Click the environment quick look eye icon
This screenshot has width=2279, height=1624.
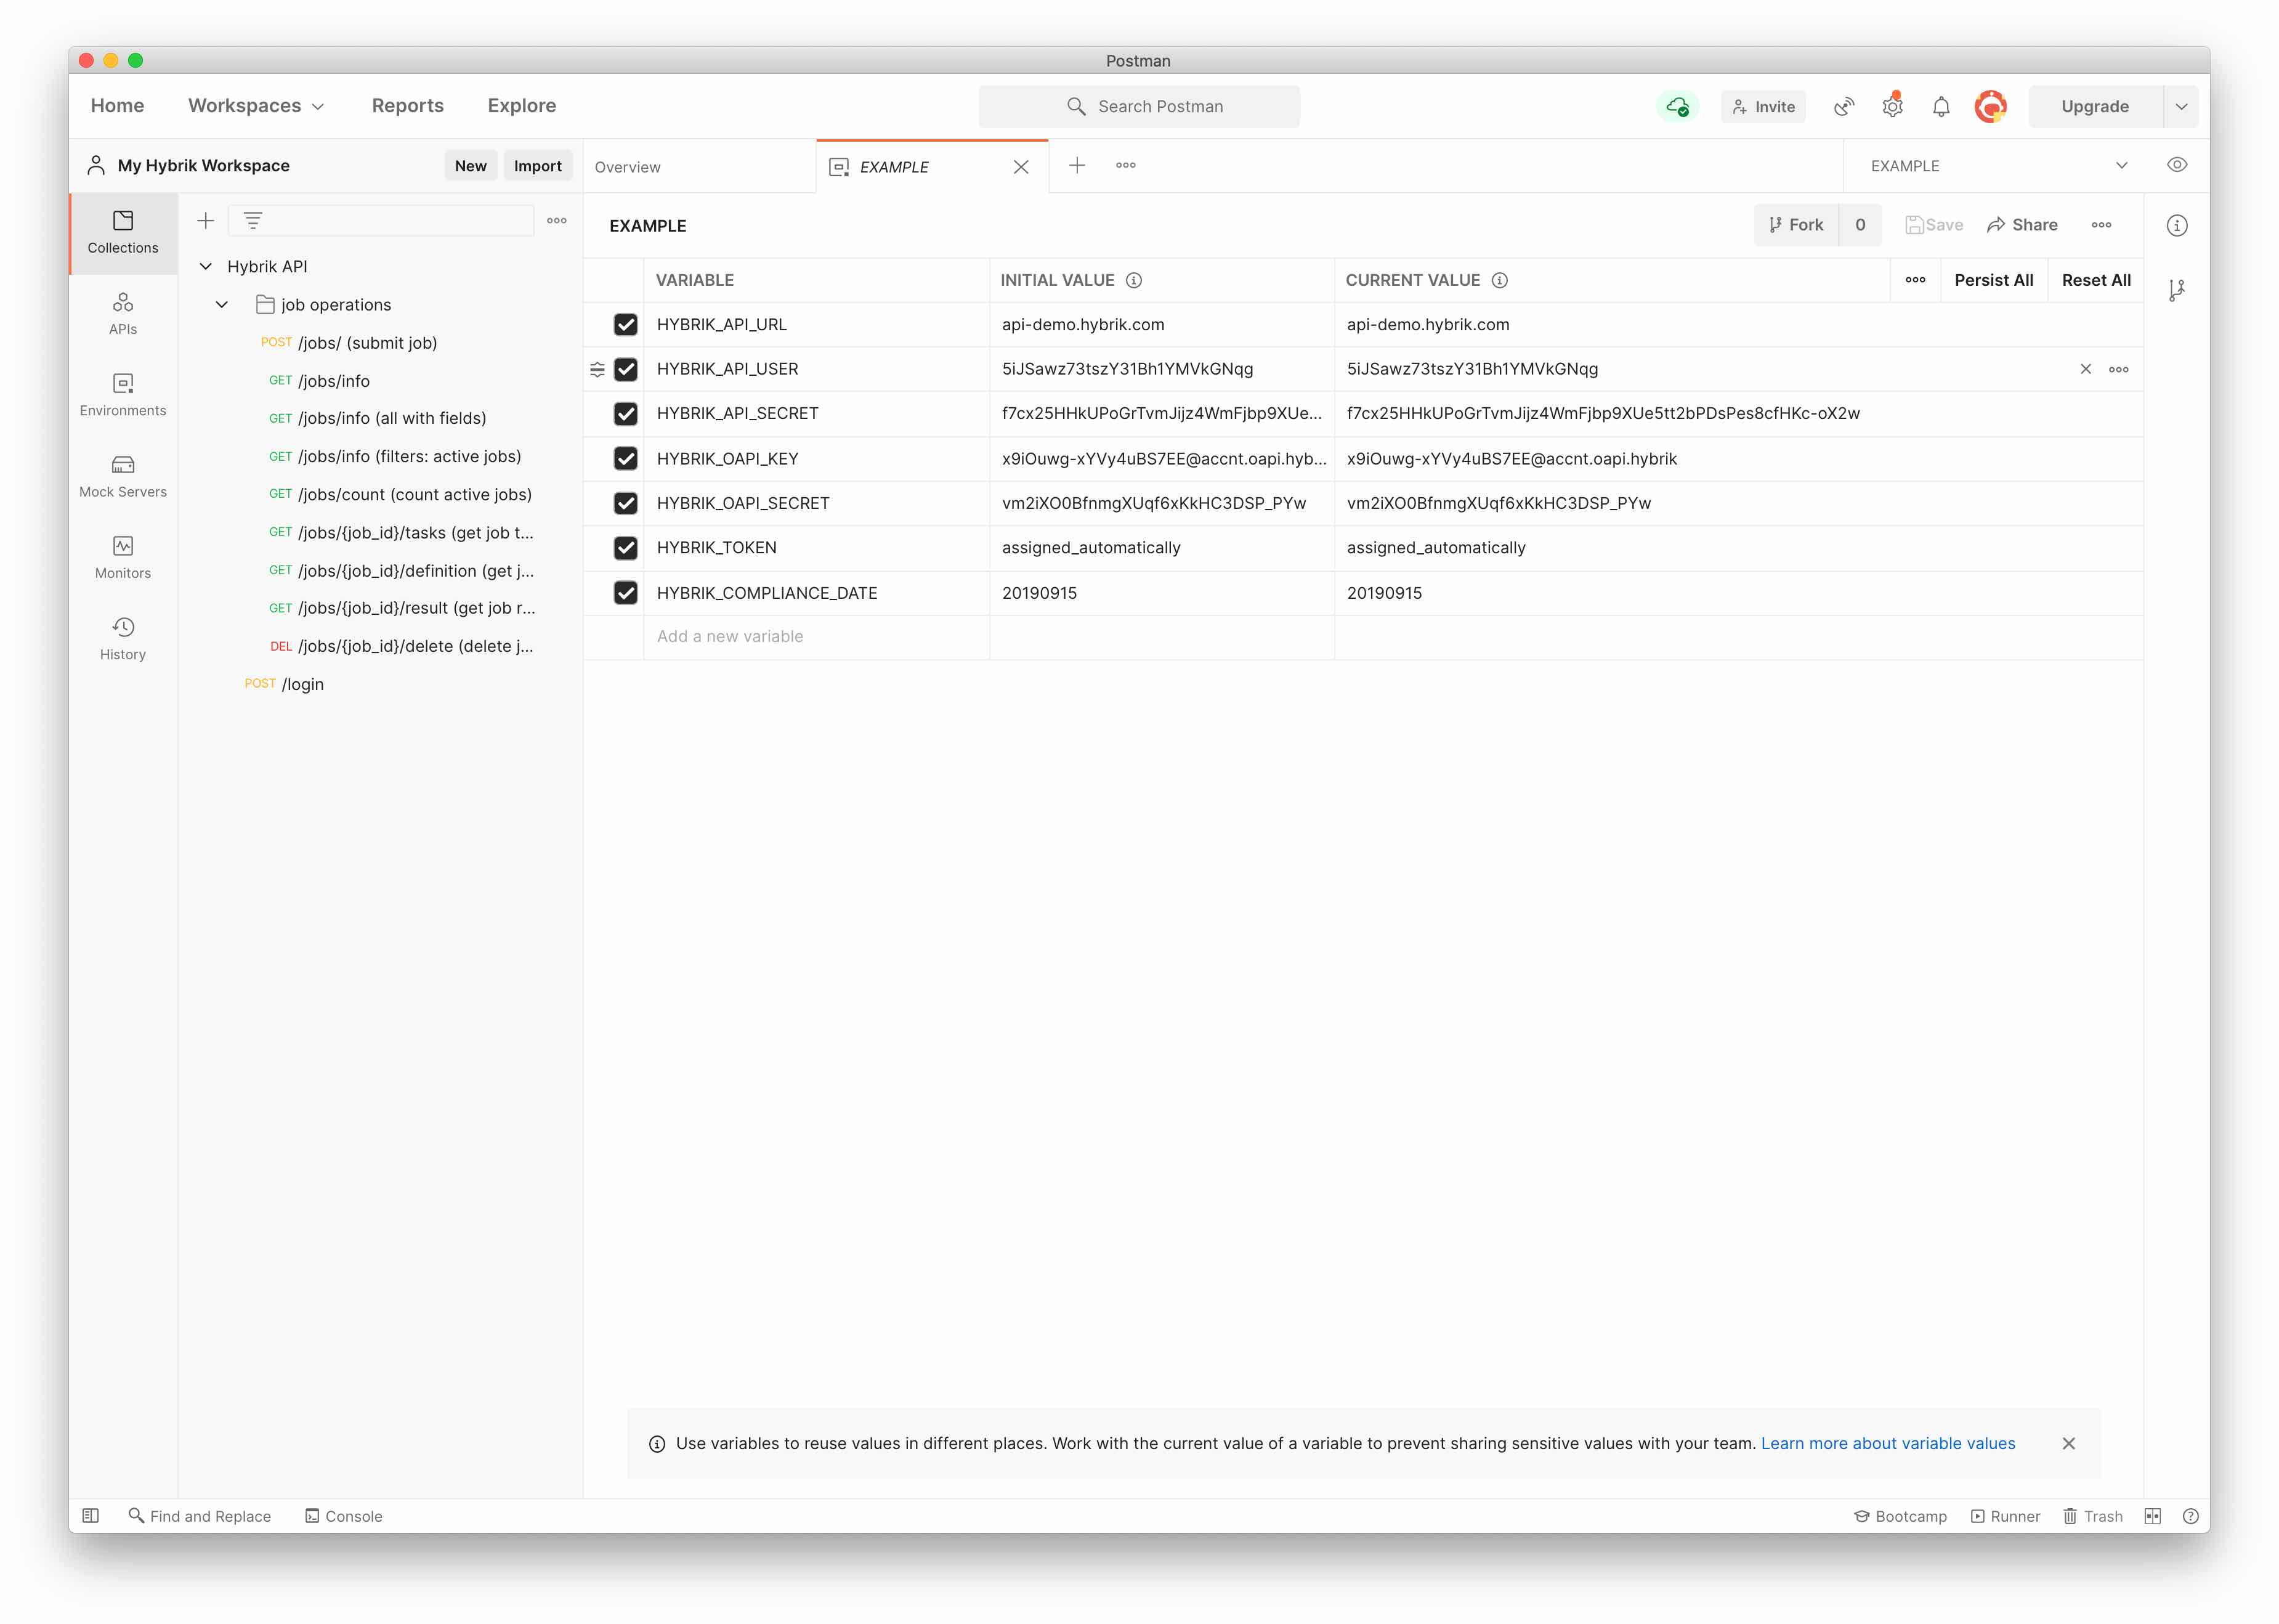click(2177, 165)
